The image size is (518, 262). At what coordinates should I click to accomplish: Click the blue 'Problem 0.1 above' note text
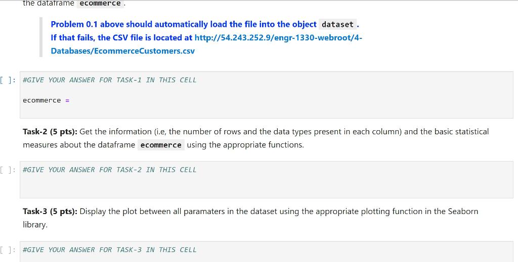(x=183, y=24)
